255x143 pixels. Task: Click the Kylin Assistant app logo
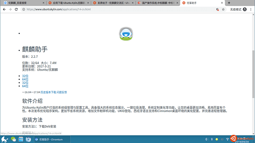tap(126, 34)
